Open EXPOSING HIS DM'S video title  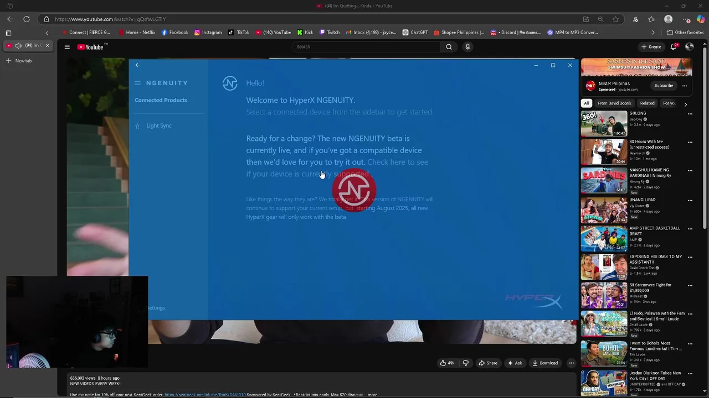[656, 259]
